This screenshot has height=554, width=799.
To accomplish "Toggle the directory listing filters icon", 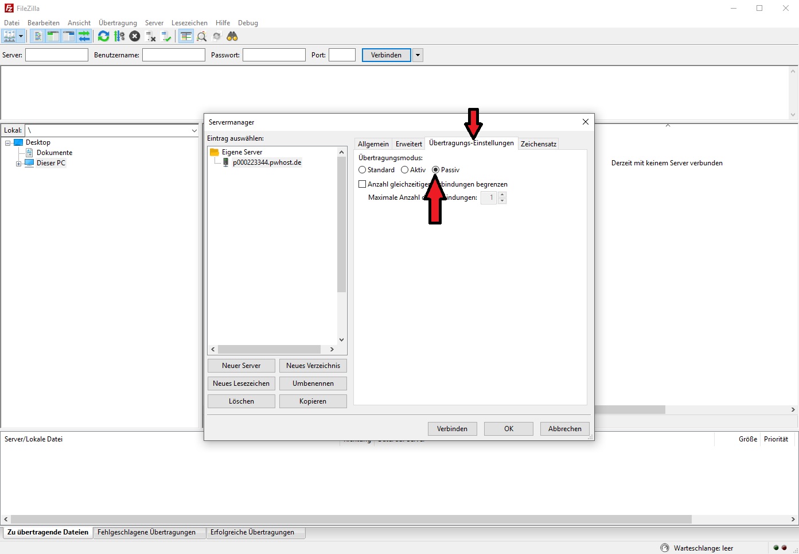I will (x=186, y=36).
